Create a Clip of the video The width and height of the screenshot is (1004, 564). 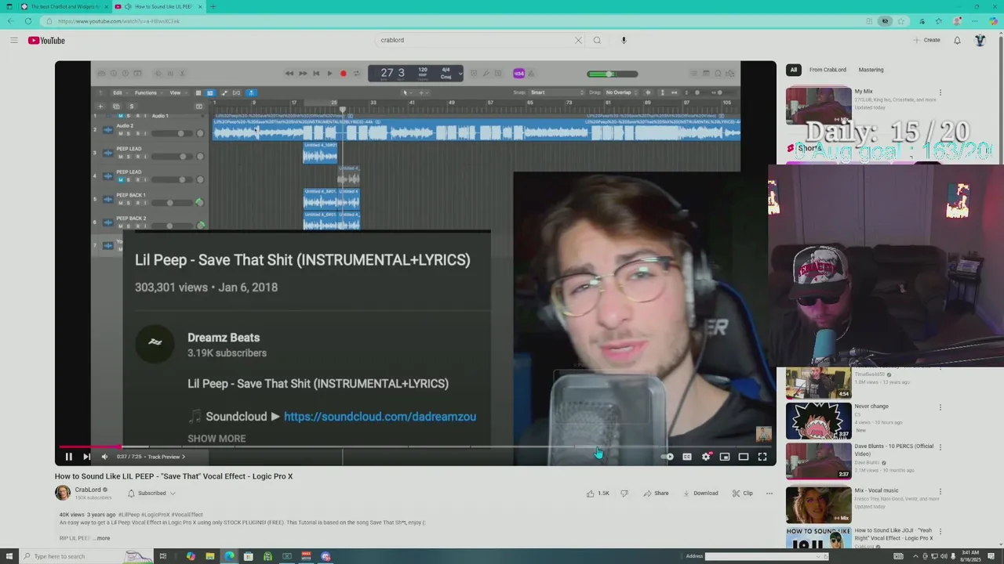click(x=743, y=493)
